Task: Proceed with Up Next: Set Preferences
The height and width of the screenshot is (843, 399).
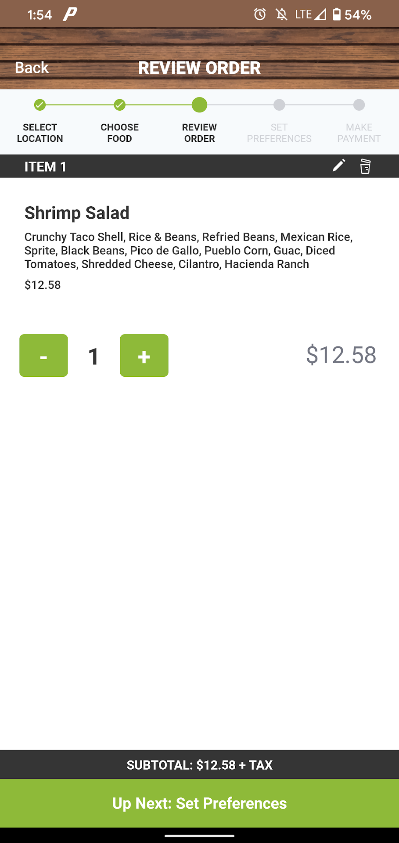Action: (x=199, y=803)
